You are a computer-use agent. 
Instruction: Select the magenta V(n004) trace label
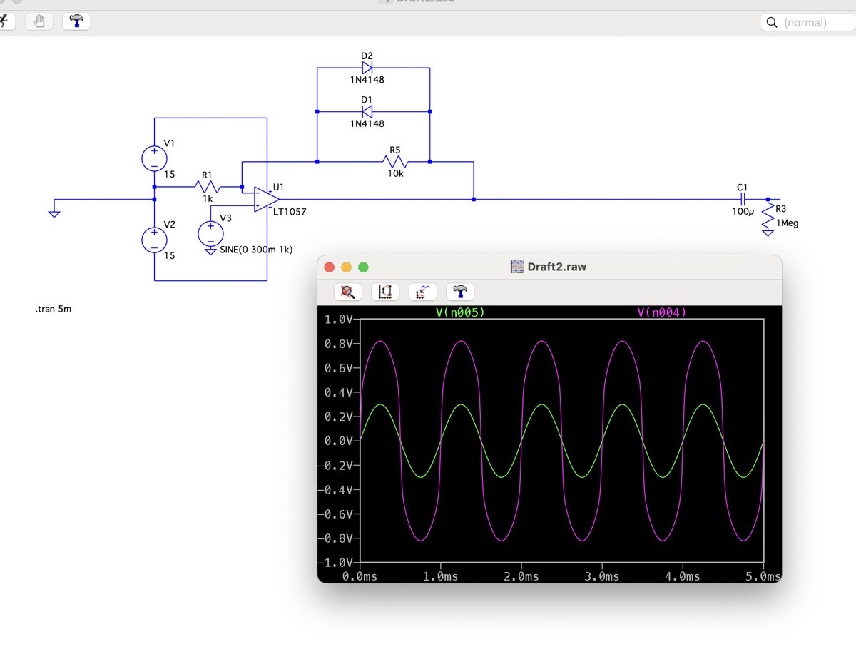[661, 312]
